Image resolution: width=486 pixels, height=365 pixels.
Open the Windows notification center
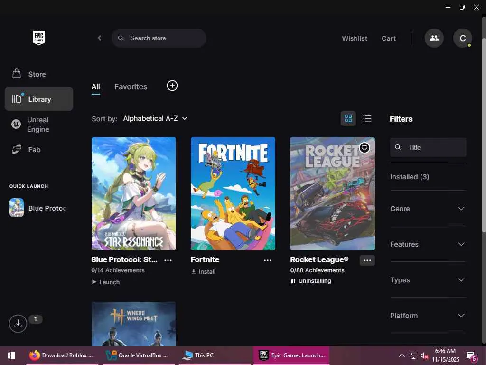tap(471, 355)
